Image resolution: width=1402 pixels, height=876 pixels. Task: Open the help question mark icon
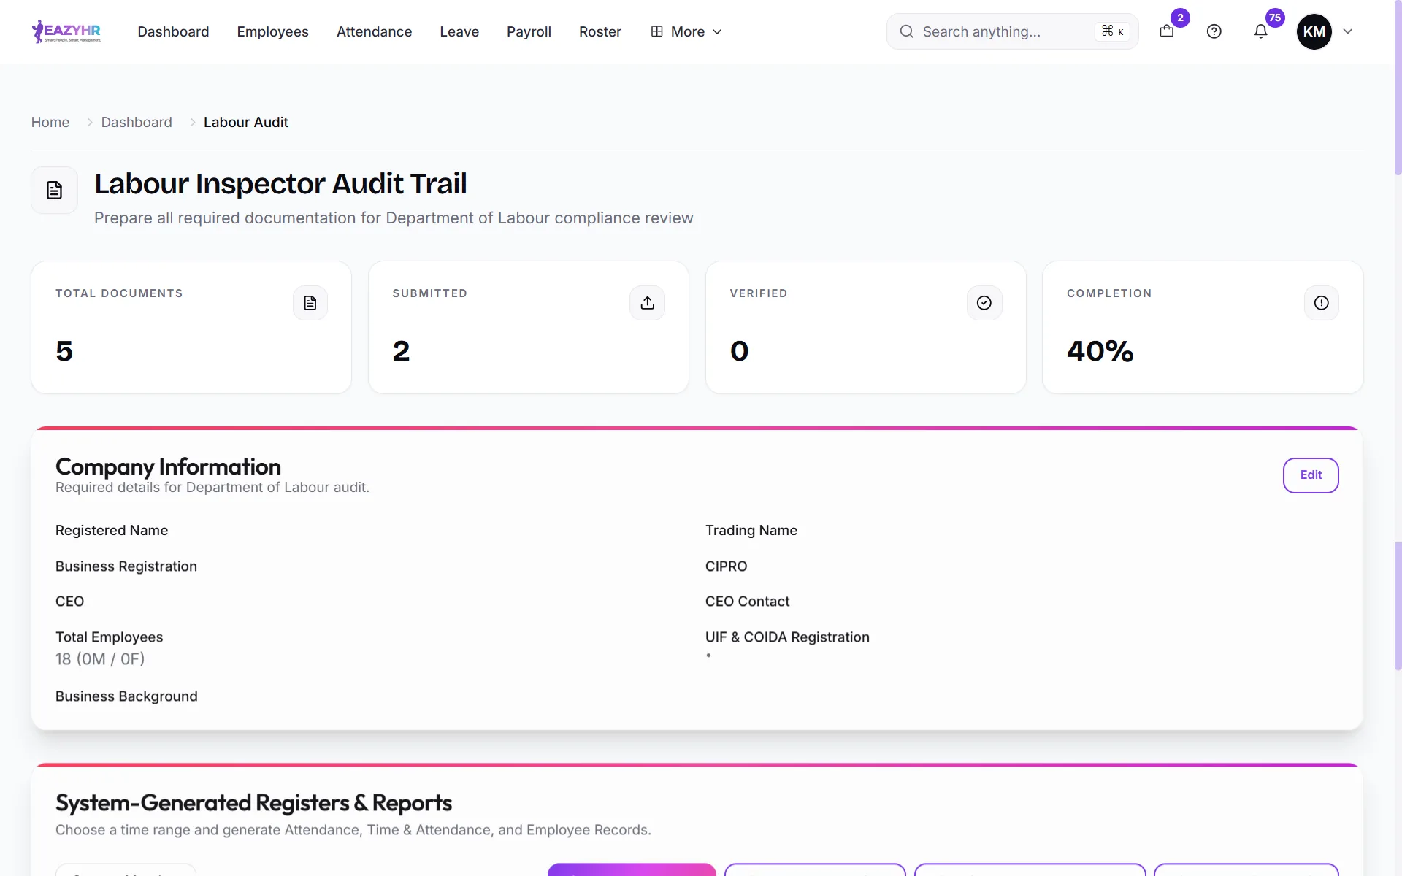(x=1214, y=31)
